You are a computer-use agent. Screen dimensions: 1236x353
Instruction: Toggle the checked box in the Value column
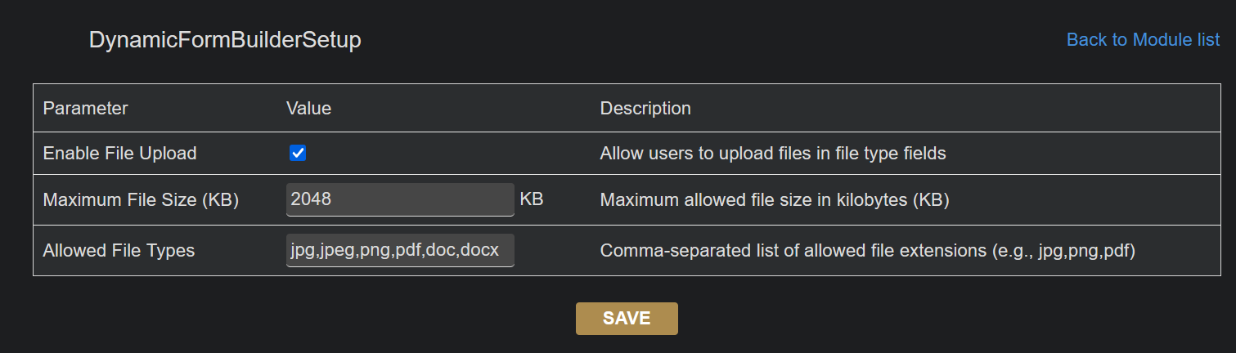pos(298,154)
